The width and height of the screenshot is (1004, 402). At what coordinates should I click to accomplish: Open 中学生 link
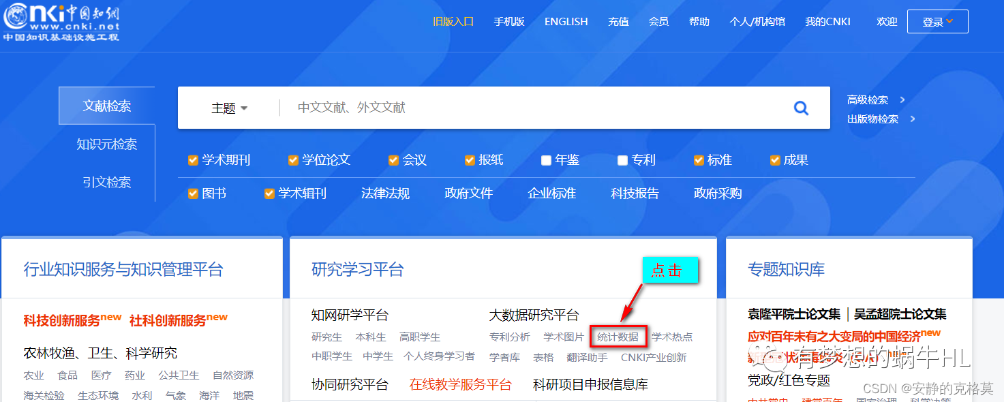(x=378, y=356)
